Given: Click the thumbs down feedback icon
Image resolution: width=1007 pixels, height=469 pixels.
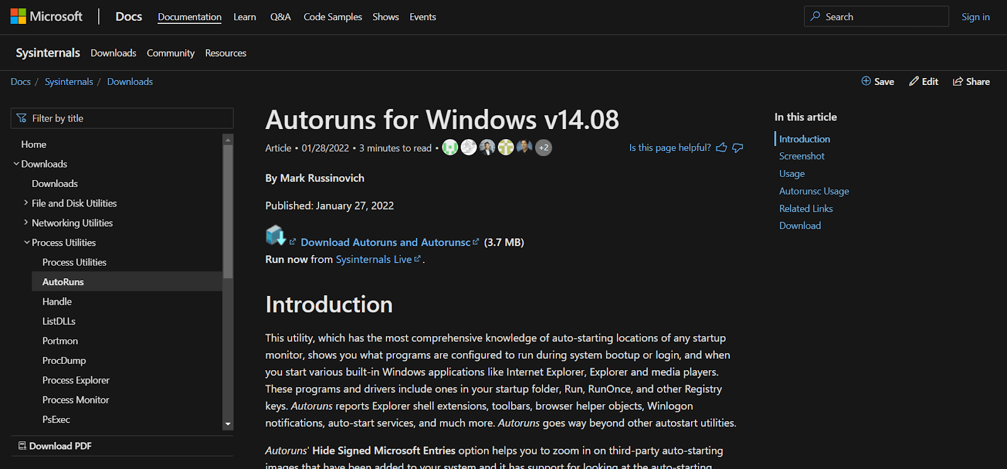Looking at the screenshot, I should click(x=738, y=147).
